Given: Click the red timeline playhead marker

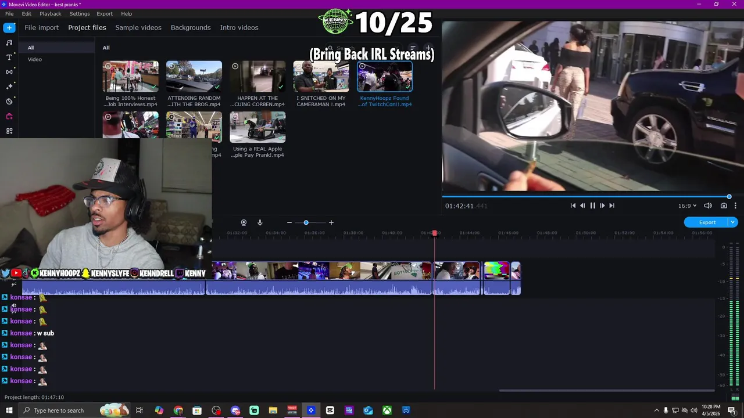Looking at the screenshot, I should [x=434, y=233].
